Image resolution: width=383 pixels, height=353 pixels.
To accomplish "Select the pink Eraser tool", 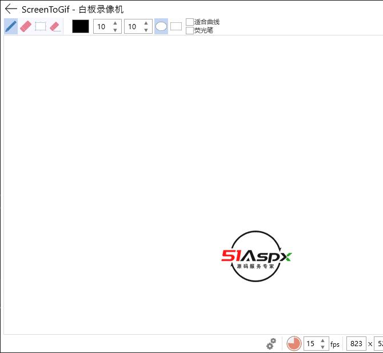I will (26, 26).
